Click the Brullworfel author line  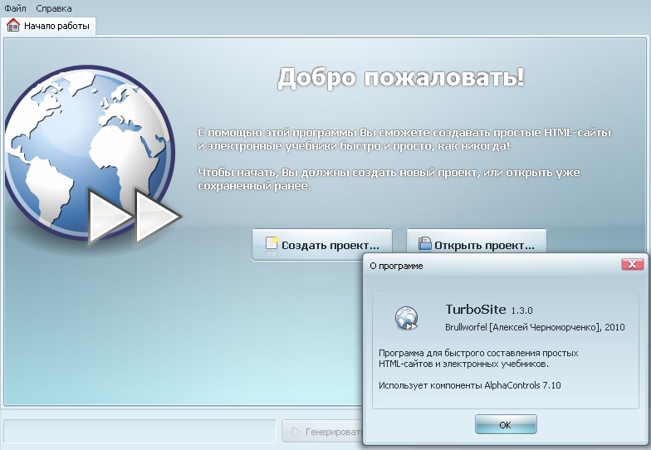(535, 327)
